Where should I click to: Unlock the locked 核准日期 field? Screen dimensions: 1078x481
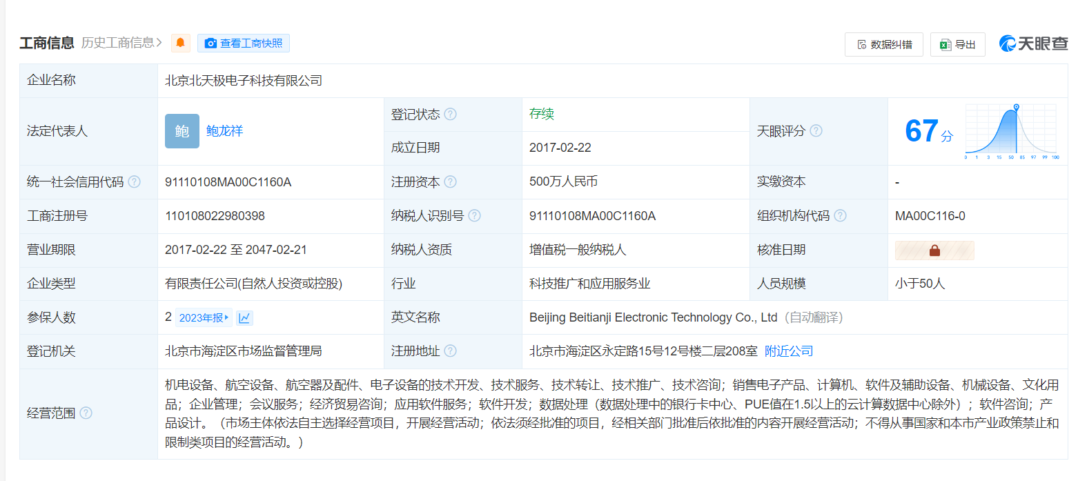point(934,251)
